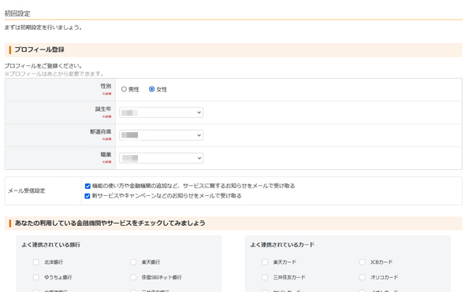Check the 楽天銀行 checkbox
The height and width of the screenshot is (292, 473).
click(133, 262)
